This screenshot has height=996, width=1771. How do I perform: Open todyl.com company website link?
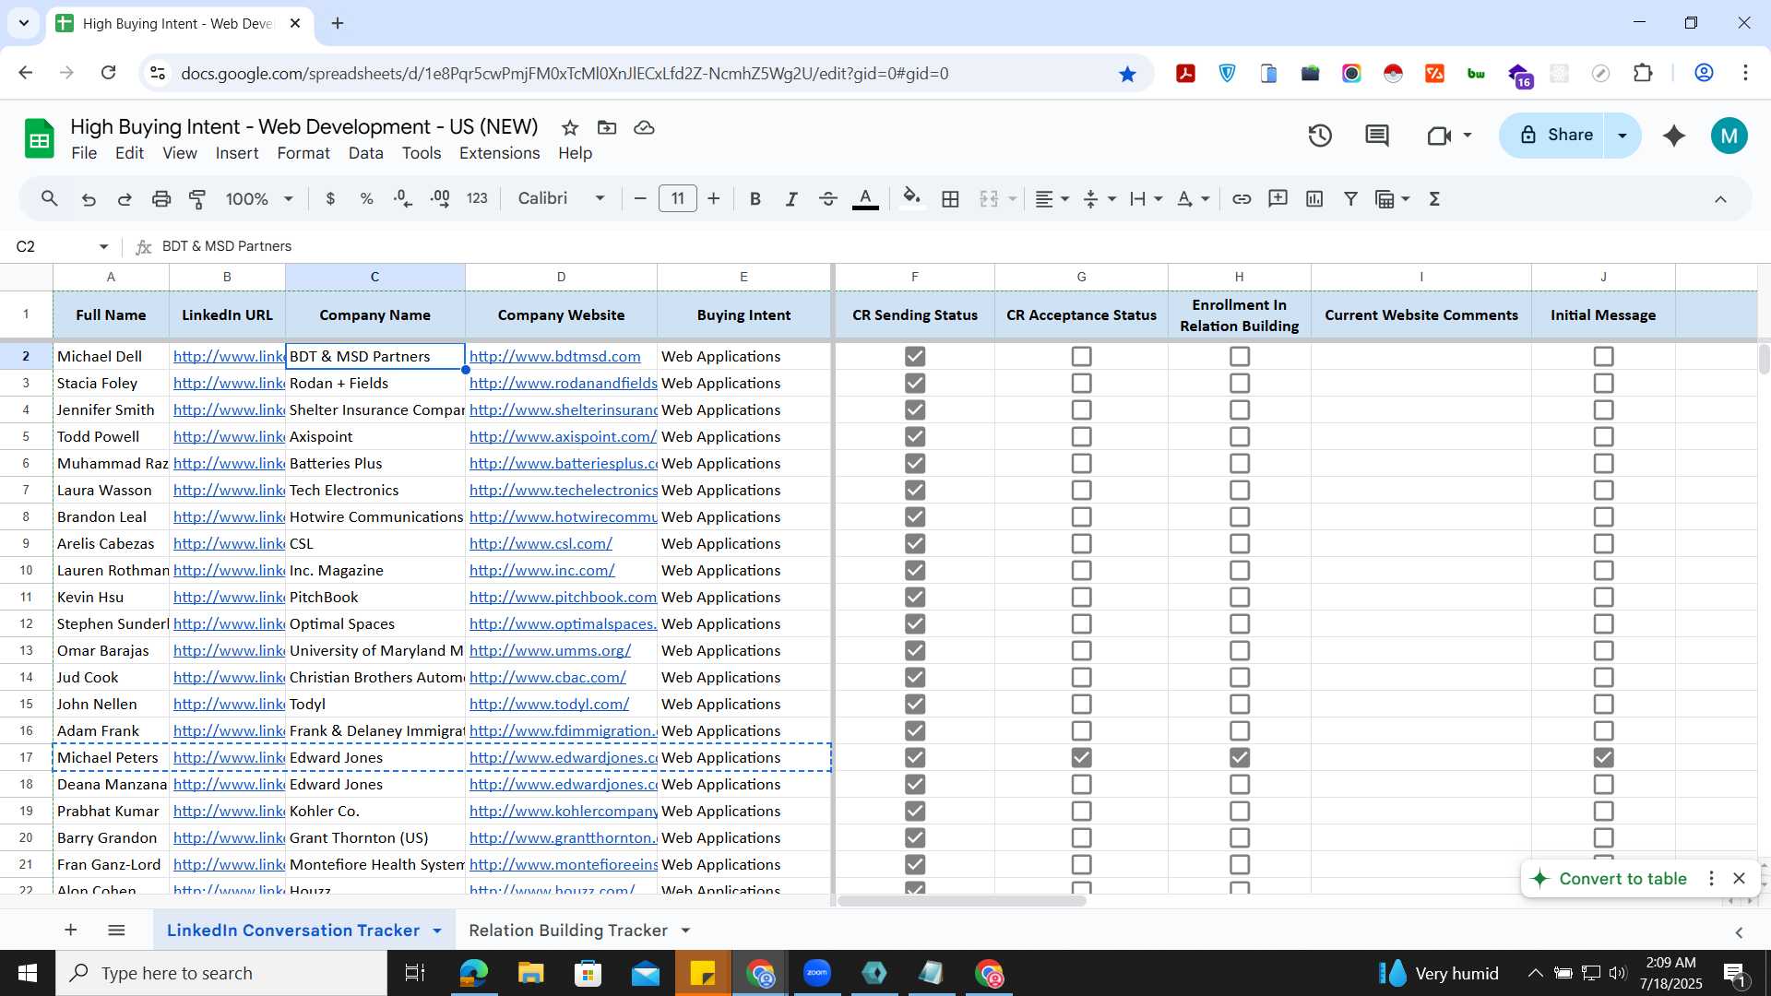click(x=549, y=704)
